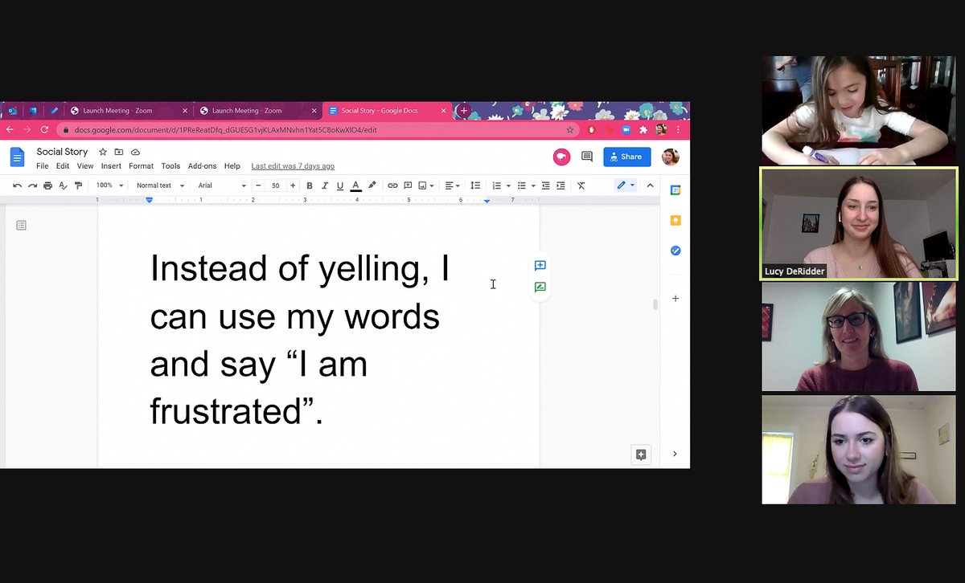Click the Google Docs home icon
Viewport: 965px width, 583px height.
[18, 157]
